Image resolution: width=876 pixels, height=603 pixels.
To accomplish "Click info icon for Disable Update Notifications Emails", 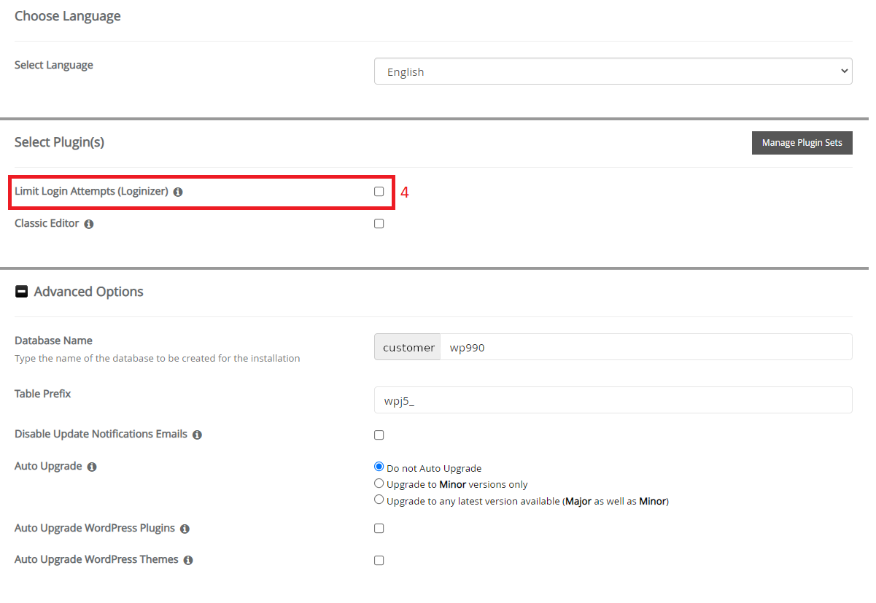I will click(x=197, y=435).
